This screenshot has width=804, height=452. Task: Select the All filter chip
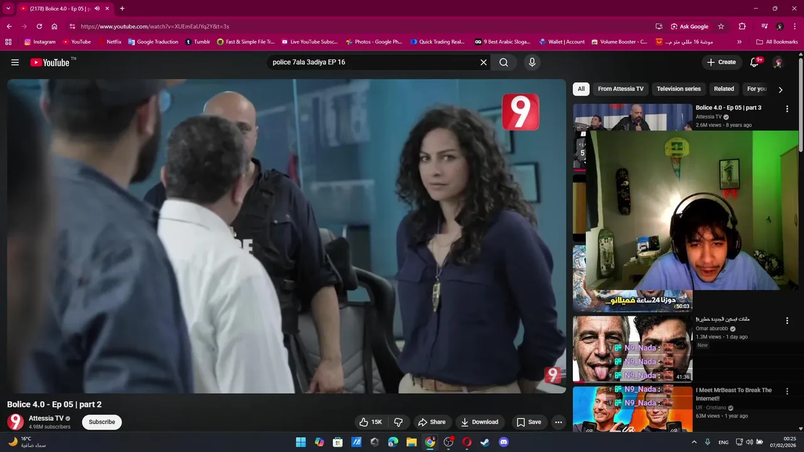(581, 89)
